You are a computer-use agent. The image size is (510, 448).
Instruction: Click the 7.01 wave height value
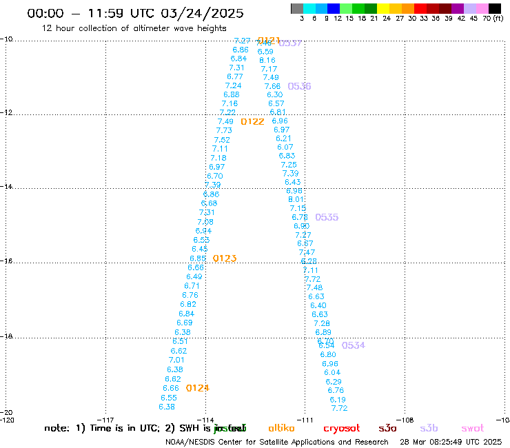pyautogui.click(x=176, y=360)
